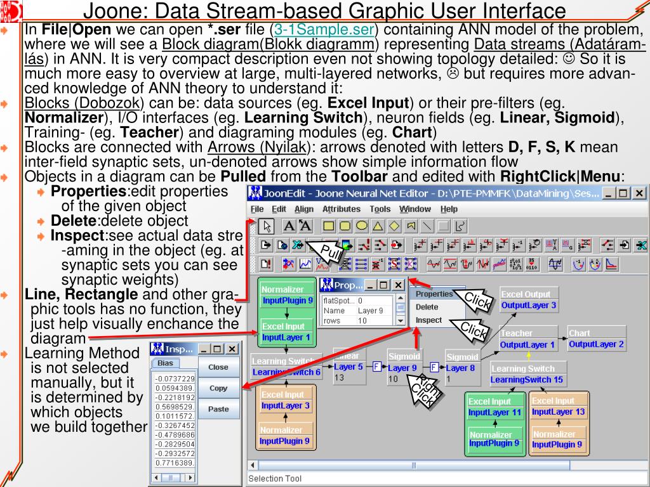Screen dimensions: 650x487
Task: Click the blue line chart toolbar icon
Action: click(305, 264)
